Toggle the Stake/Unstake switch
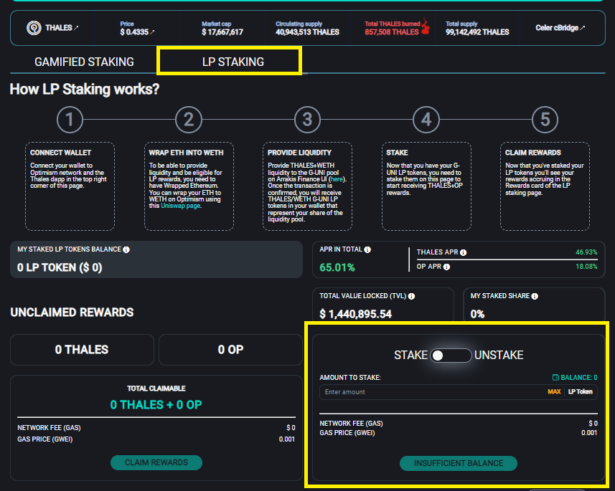Image resolution: width=615 pixels, height=491 pixels. point(451,356)
